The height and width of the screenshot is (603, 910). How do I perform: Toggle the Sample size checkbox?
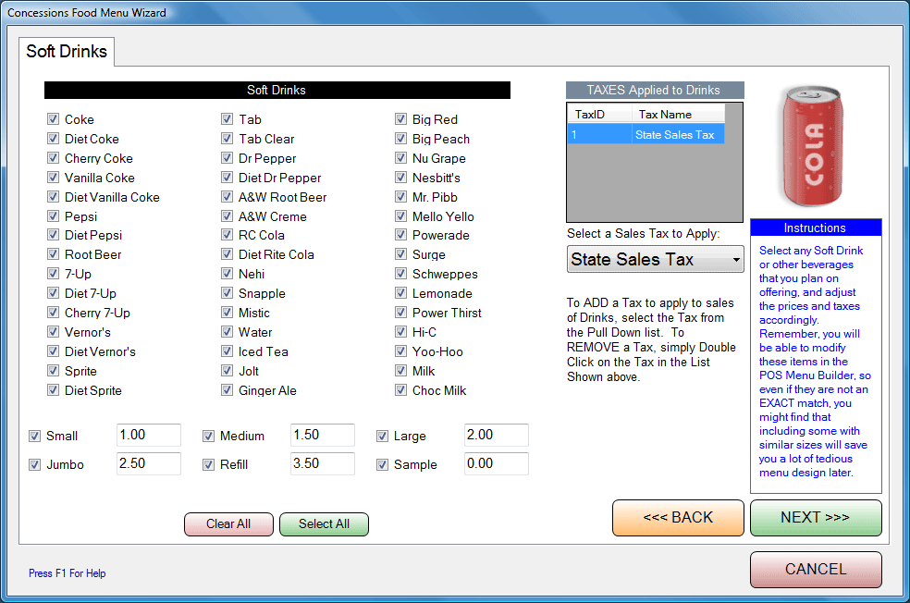click(x=382, y=464)
